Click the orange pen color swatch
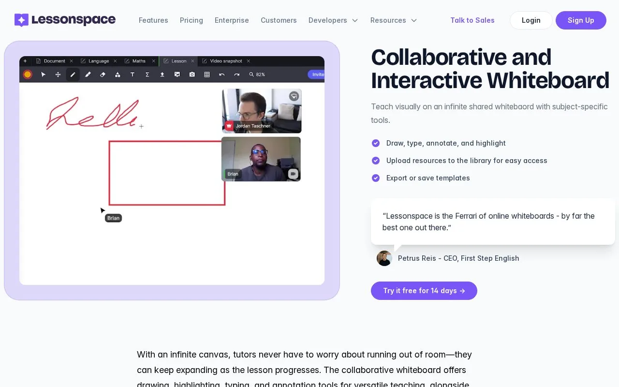 pos(28,74)
